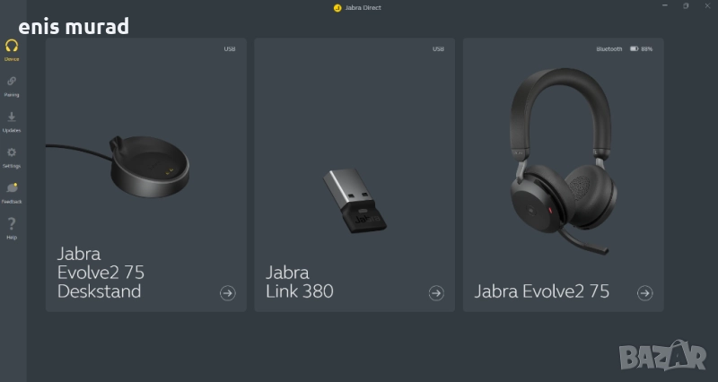Click arrow on Jabra Evolve2 75 card

[644, 293]
